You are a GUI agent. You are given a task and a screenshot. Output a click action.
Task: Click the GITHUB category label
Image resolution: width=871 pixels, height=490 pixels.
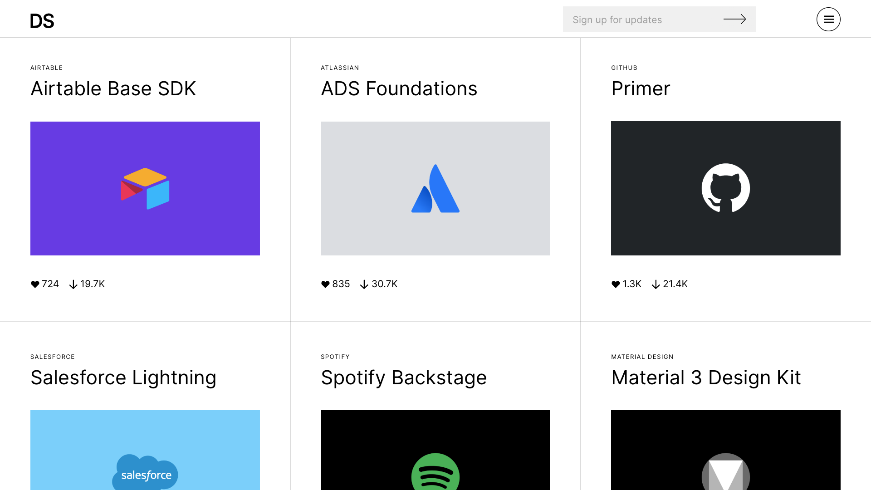click(x=624, y=68)
